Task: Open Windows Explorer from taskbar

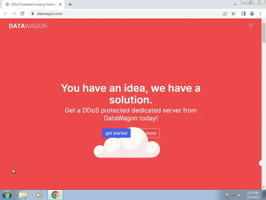Action: (x=23, y=195)
